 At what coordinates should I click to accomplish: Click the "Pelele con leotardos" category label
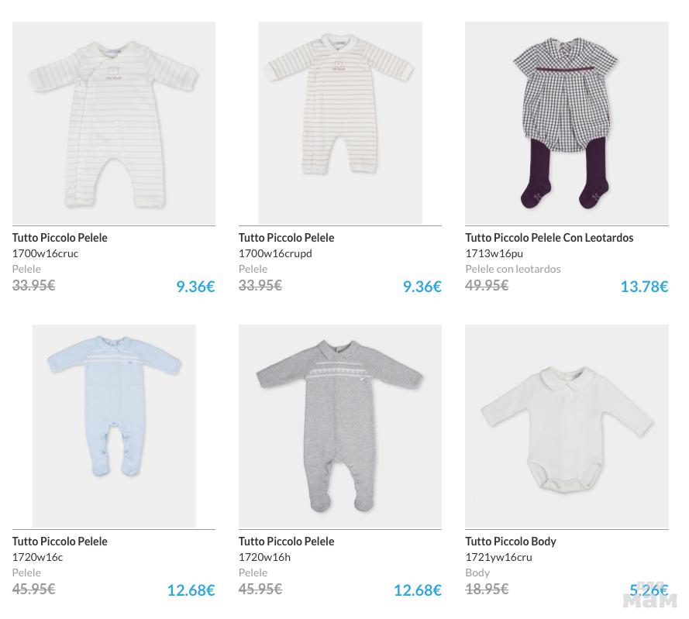512,269
